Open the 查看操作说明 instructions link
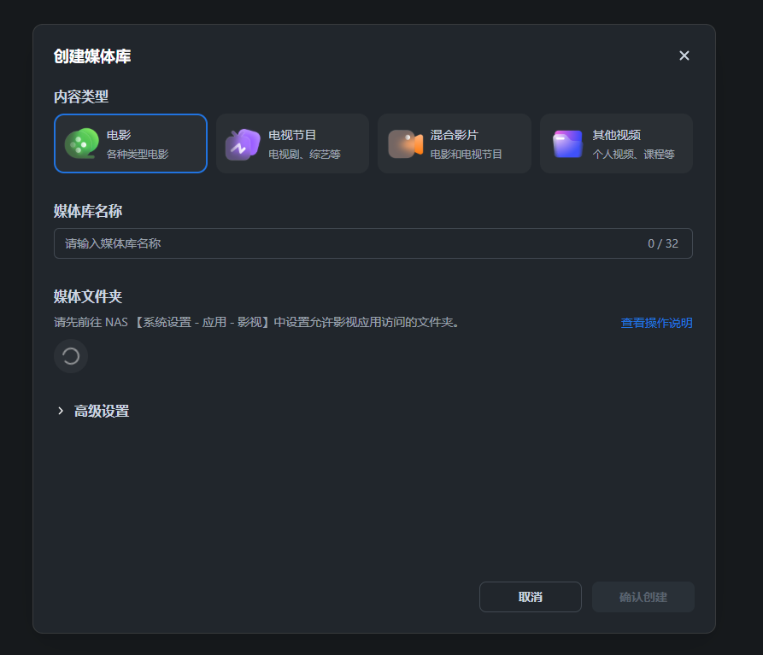 (x=656, y=323)
